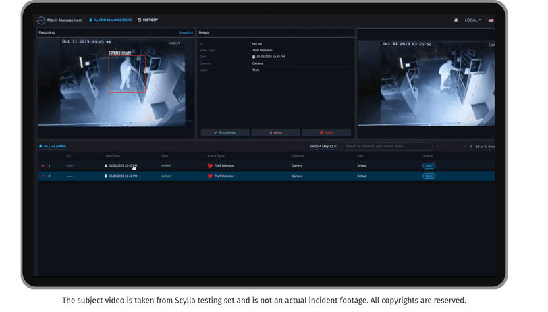
Task: Click Verified in alarm row 1
Action: click(x=165, y=166)
